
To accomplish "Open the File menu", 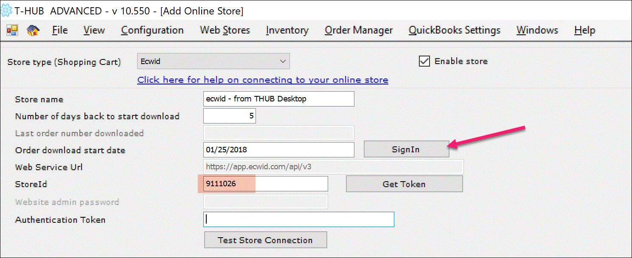I will tap(60, 31).
